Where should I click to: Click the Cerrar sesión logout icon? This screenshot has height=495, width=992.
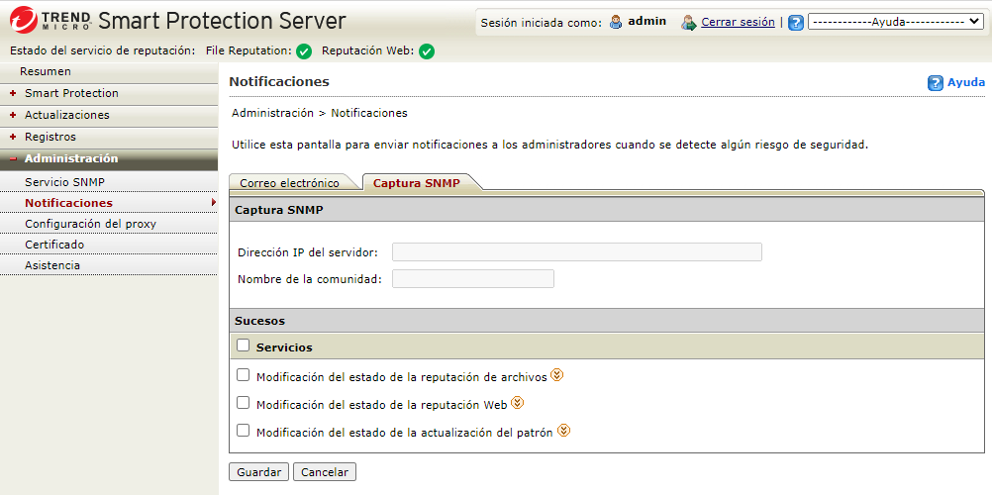click(689, 22)
